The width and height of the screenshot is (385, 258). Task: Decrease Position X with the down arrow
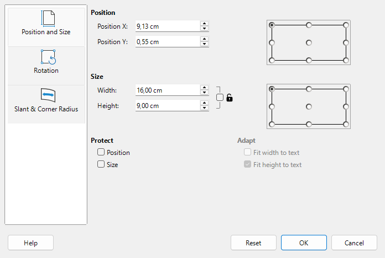pyautogui.click(x=204, y=29)
